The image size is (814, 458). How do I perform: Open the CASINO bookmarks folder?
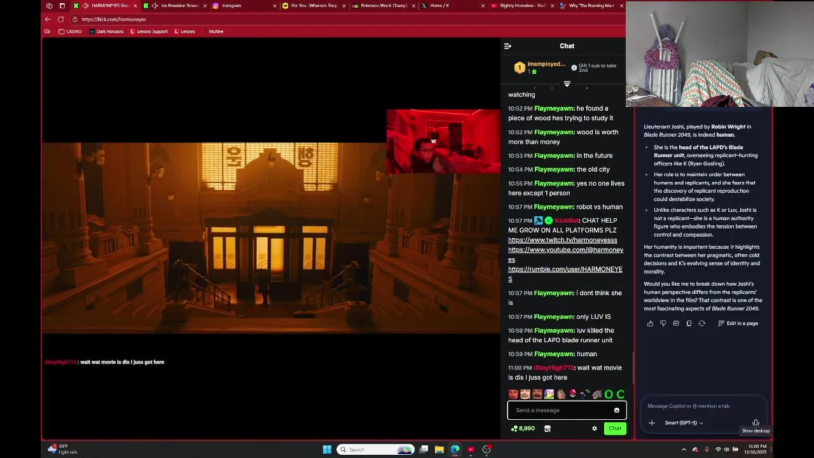click(71, 31)
